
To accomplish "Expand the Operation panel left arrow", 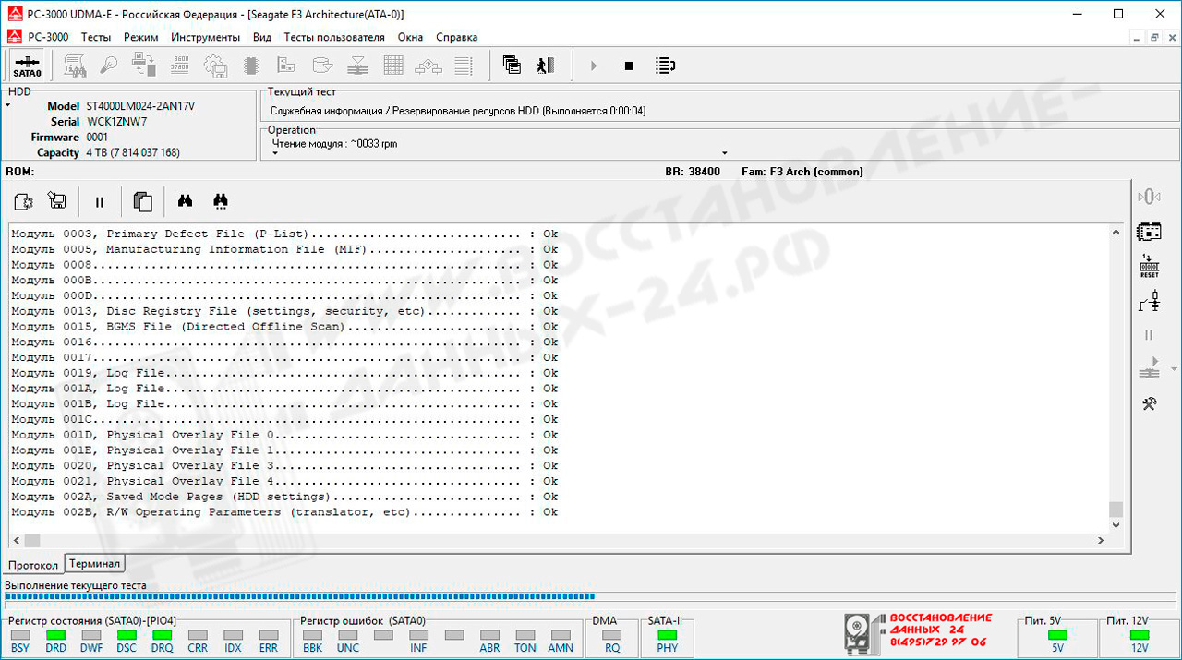I will click(x=275, y=153).
